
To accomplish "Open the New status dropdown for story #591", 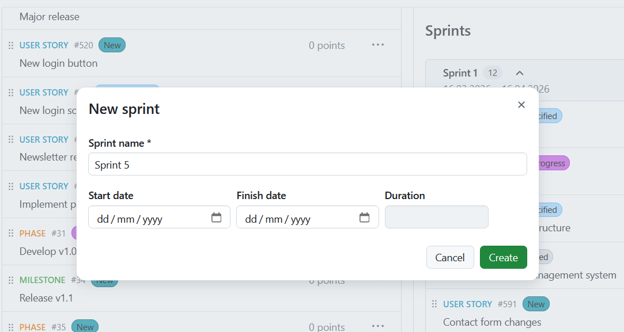I will (x=535, y=303).
